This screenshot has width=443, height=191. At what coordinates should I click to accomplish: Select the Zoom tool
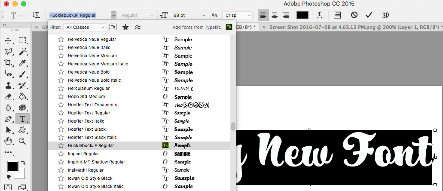click(22, 141)
